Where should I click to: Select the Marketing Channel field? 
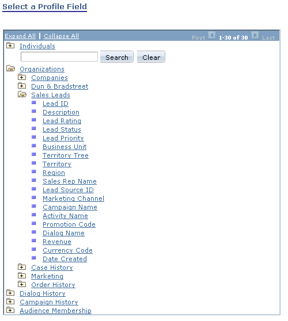(73, 198)
